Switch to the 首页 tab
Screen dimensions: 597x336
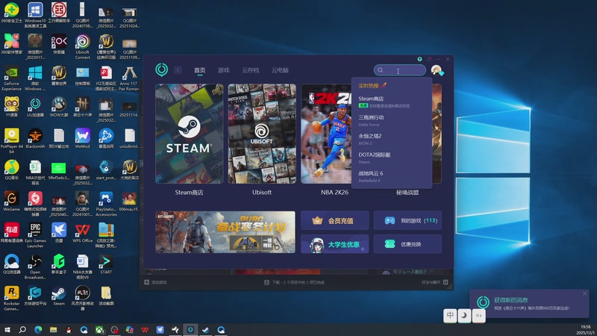coord(199,70)
